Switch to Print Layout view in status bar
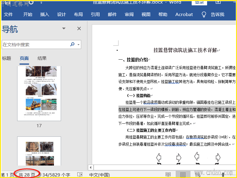The width and height of the screenshot is (237, 178). point(183,175)
